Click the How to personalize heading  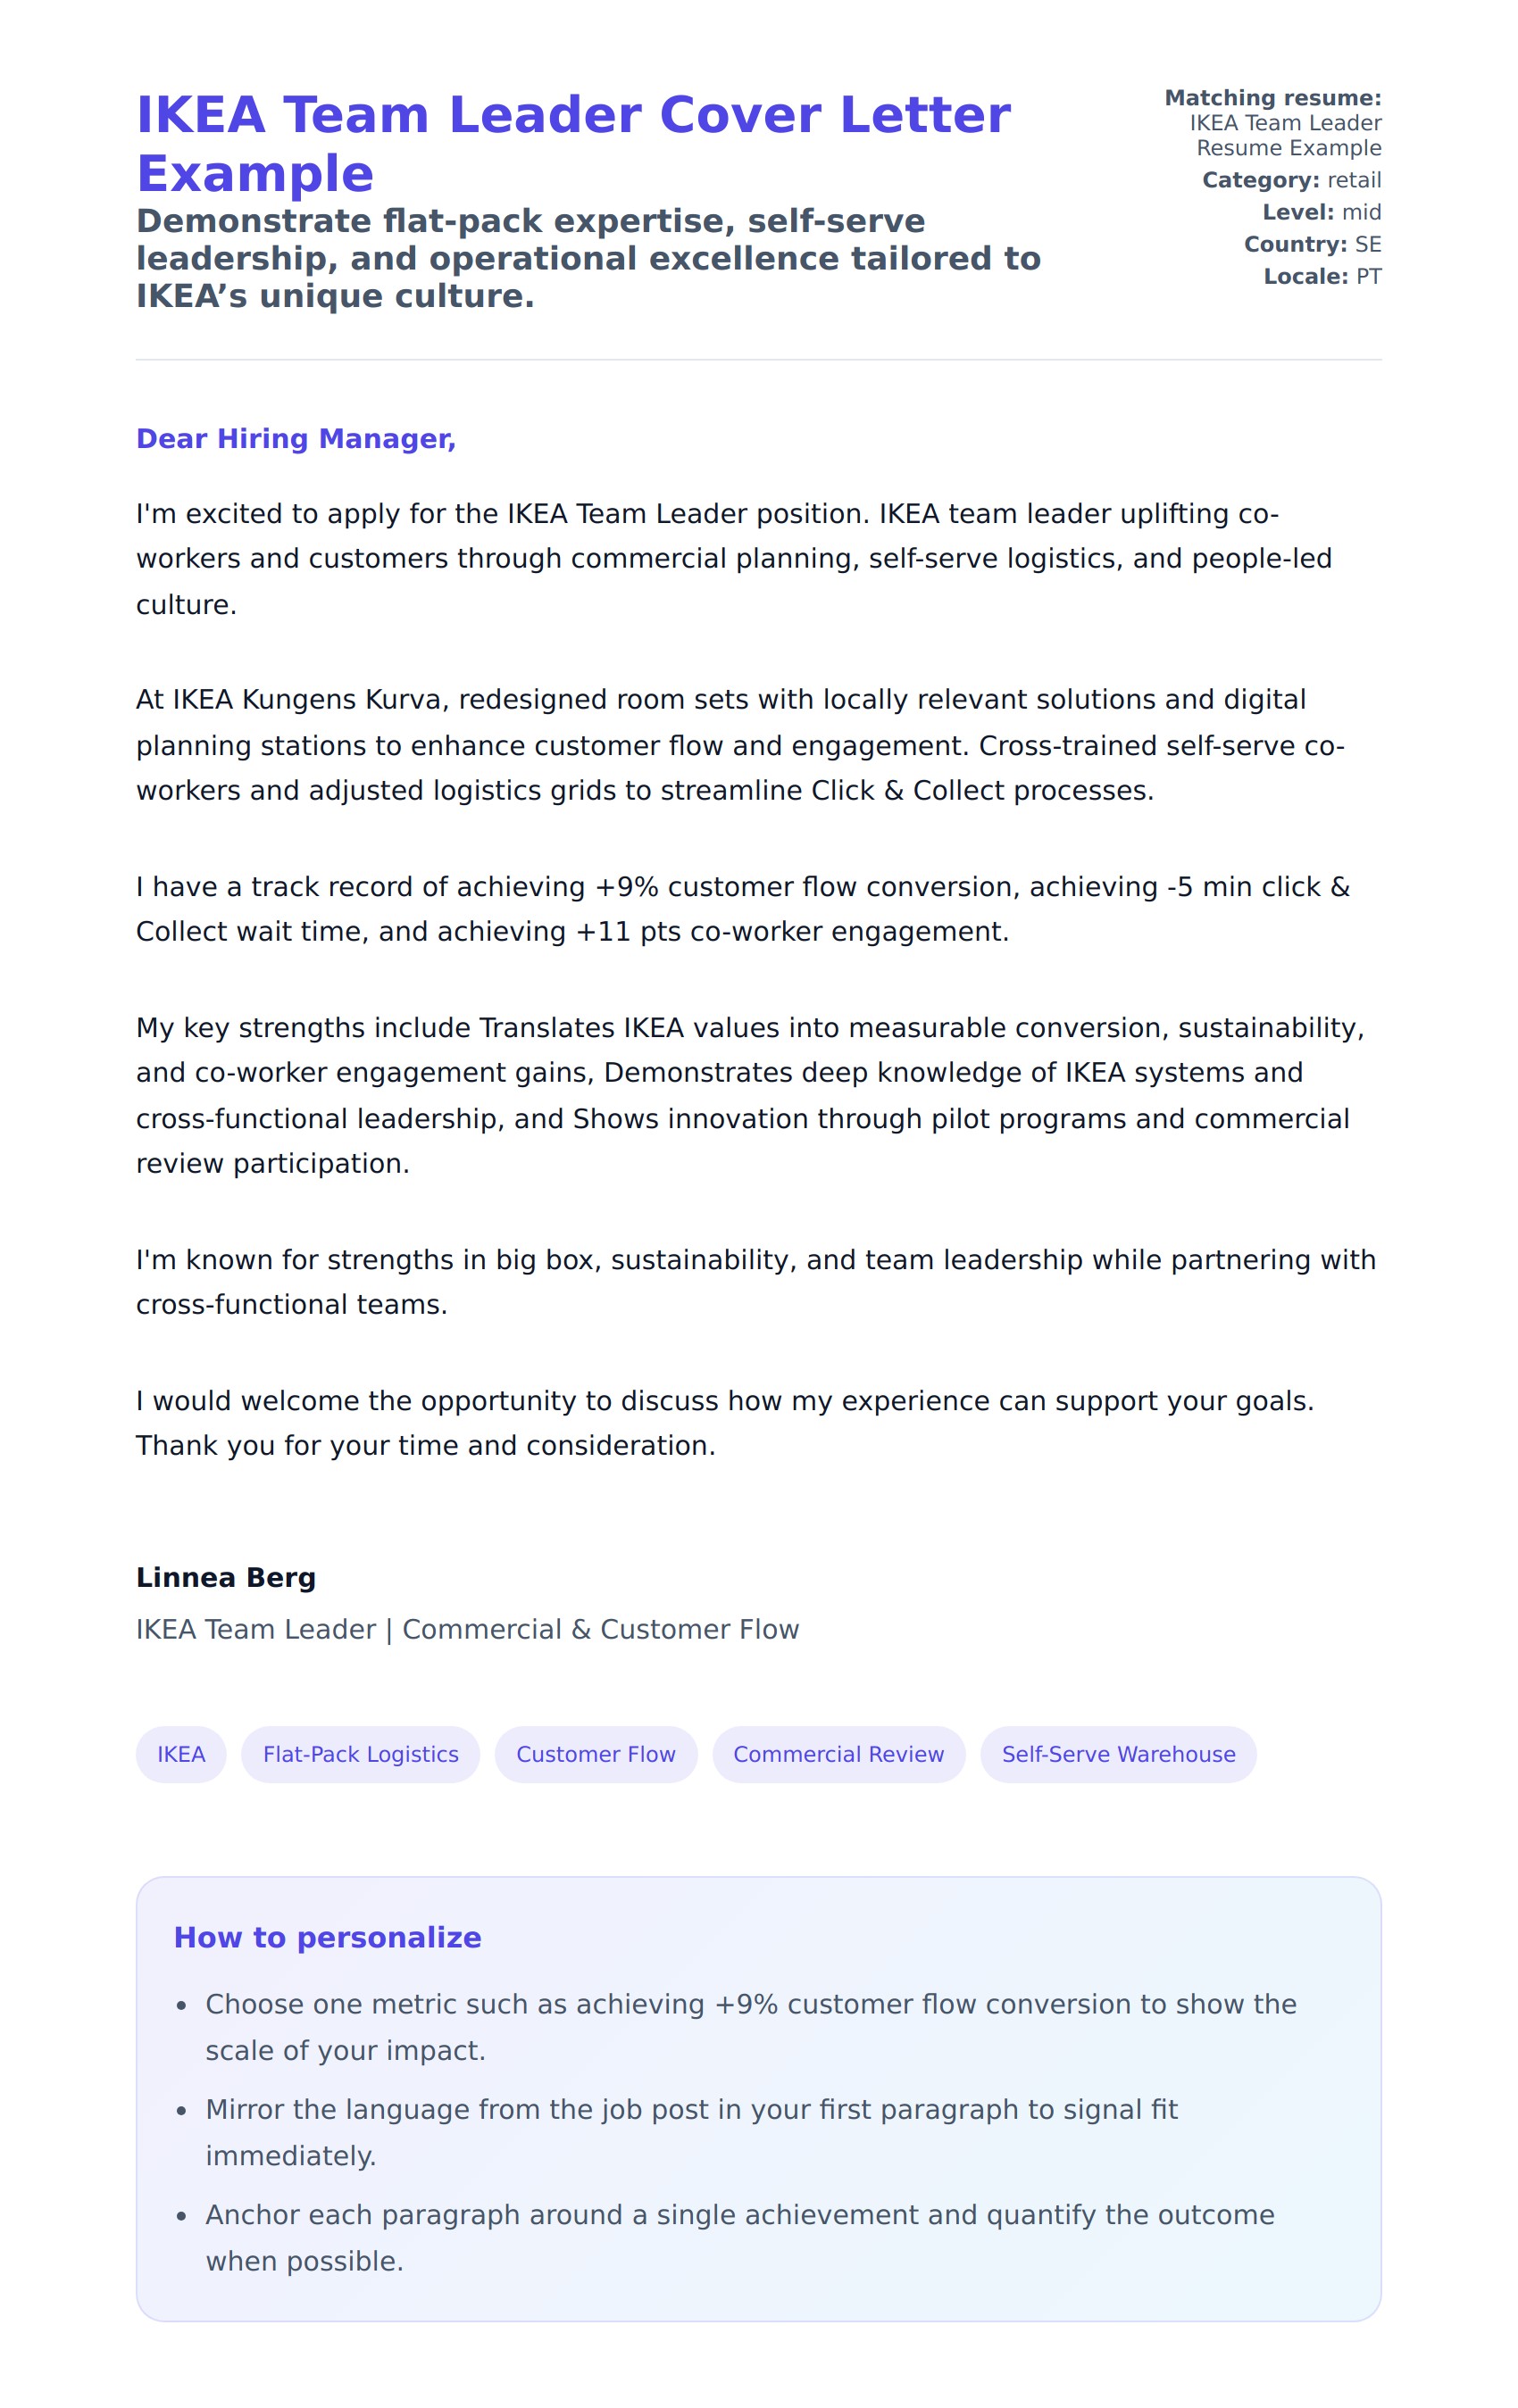point(327,1937)
